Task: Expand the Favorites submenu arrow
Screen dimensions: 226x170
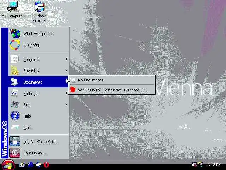Action: click(66, 70)
